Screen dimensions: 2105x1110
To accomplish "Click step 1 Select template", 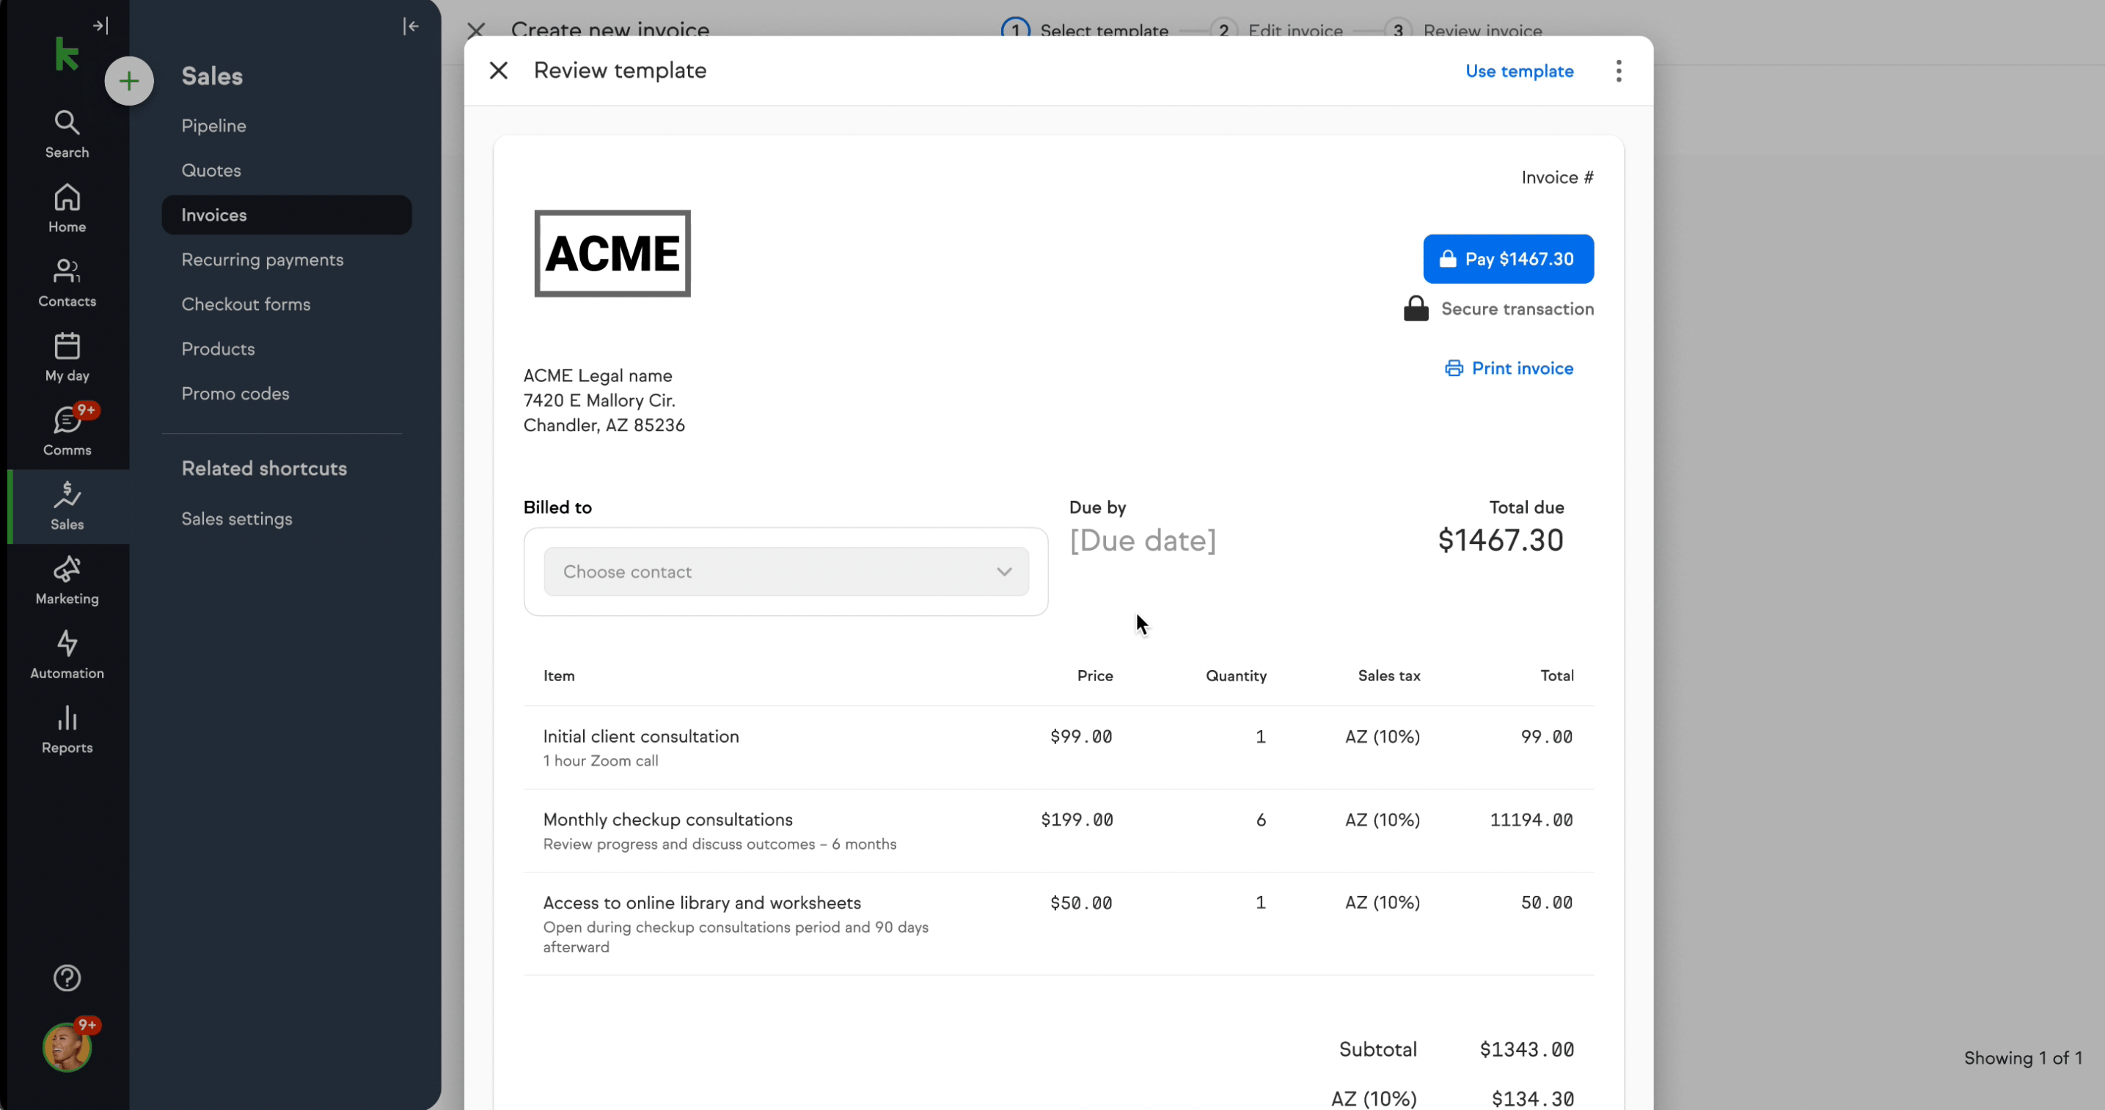I will (1086, 30).
